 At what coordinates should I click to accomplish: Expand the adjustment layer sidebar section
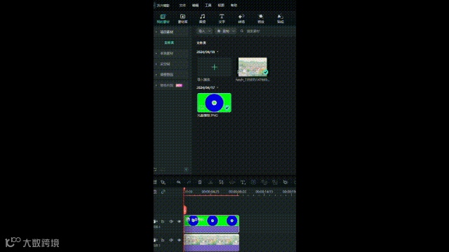156,75
